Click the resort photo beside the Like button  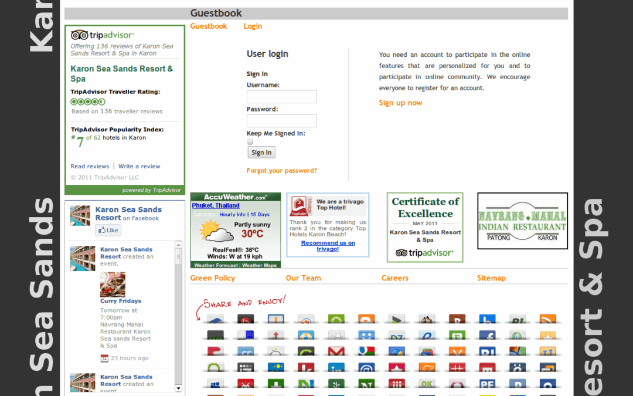(80, 215)
